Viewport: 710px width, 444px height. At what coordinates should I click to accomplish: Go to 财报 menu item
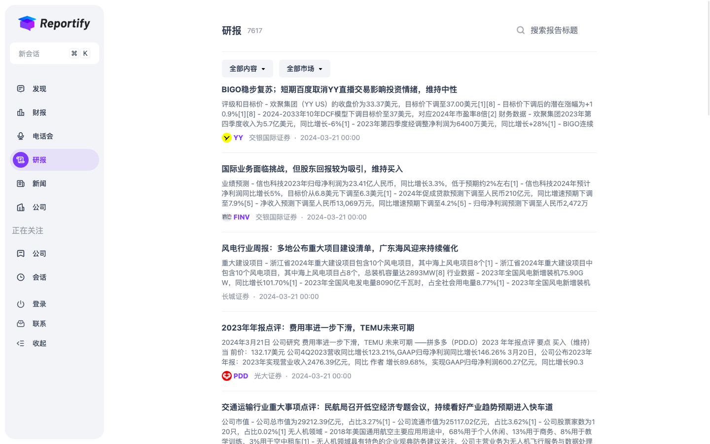[x=54, y=112]
